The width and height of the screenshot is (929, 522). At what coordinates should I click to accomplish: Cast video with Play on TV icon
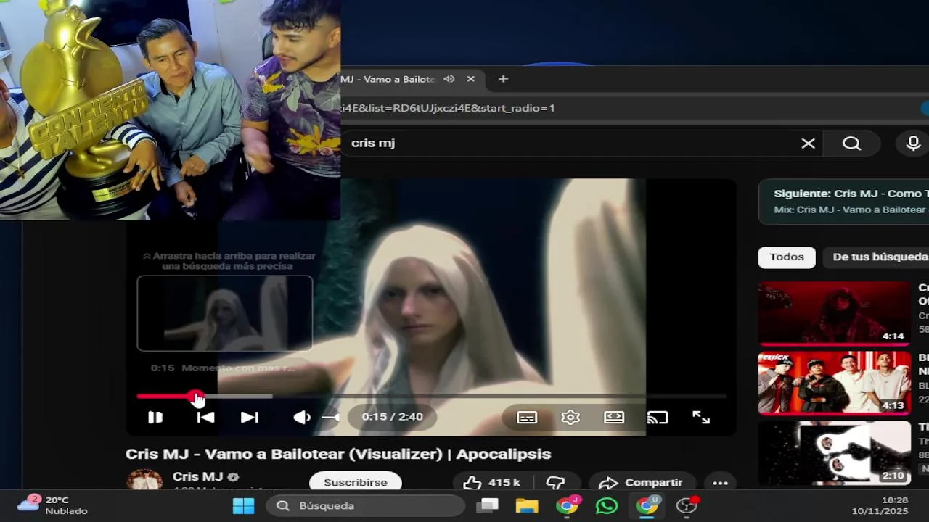coord(658,417)
